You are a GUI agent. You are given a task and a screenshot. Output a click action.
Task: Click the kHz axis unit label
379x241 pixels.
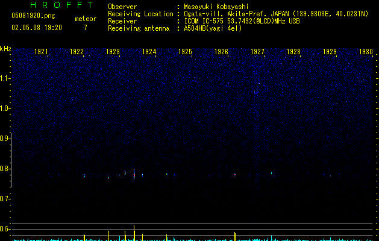[x=5, y=49]
